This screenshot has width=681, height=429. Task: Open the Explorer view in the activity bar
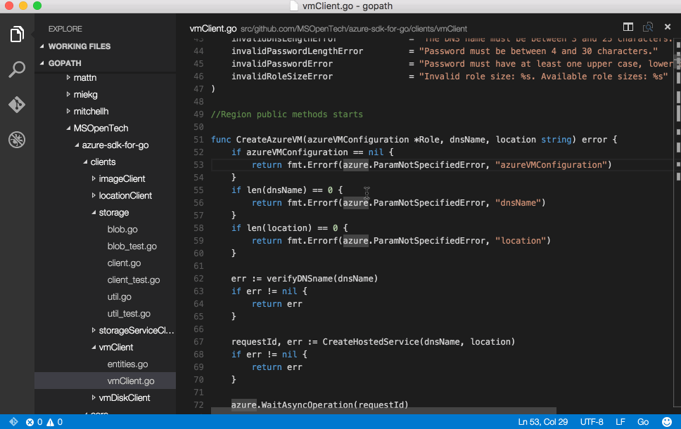click(17, 33)
